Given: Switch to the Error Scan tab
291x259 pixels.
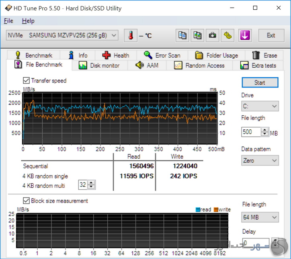Looking at the screenshot, I should pyautogui.click(x=162, y=55).
